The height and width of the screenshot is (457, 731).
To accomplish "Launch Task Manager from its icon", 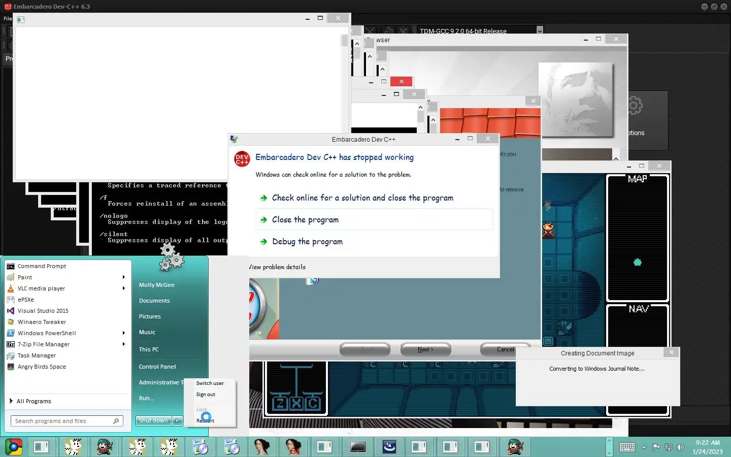I will [x=11, y=355].
